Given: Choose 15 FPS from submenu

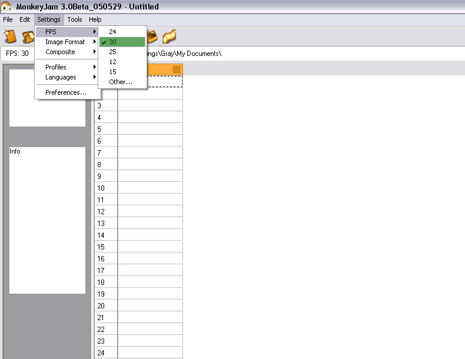Looking at the screenshot, I should tap(122, 72).
